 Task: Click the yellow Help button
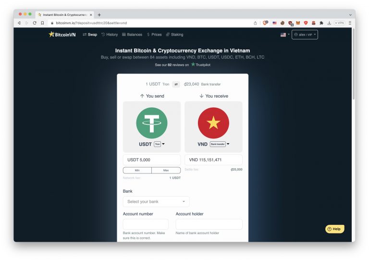(x=334, y=229)
